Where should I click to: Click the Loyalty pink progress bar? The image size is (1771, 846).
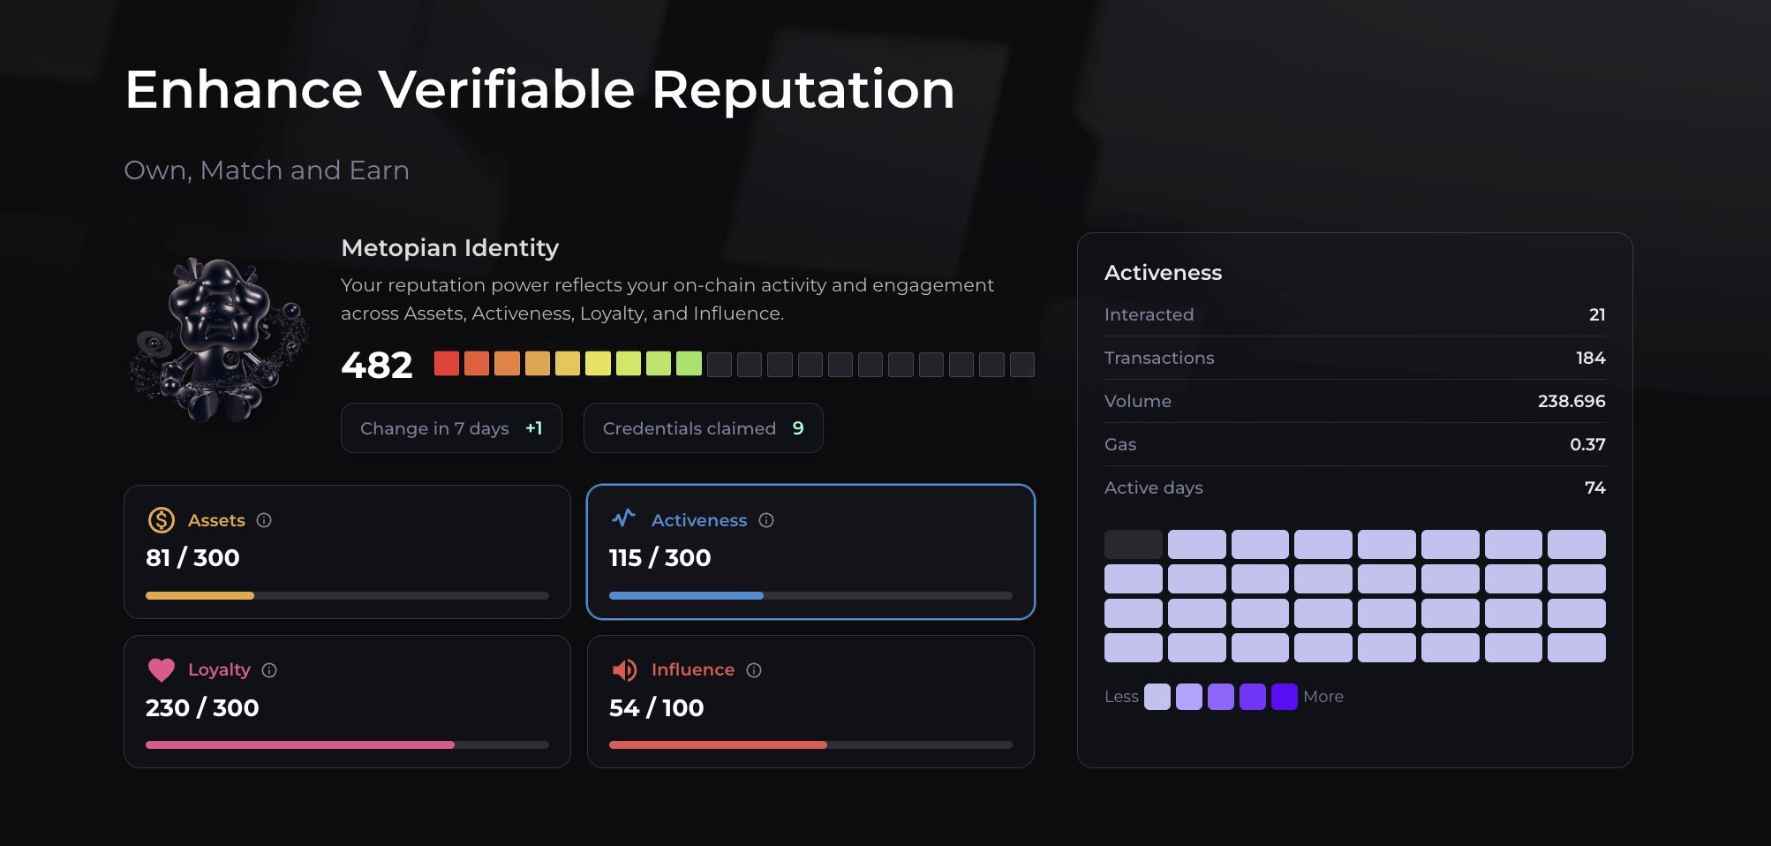pyautogui.click(x=347, y=745)
